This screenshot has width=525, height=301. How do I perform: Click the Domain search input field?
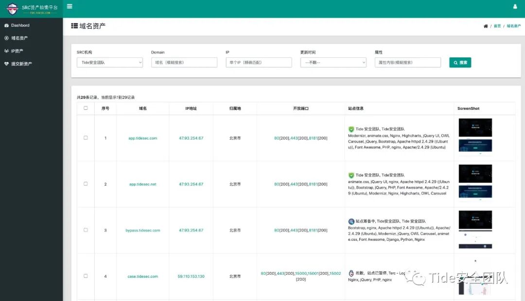pyautogui.click(x=184, y=63)
